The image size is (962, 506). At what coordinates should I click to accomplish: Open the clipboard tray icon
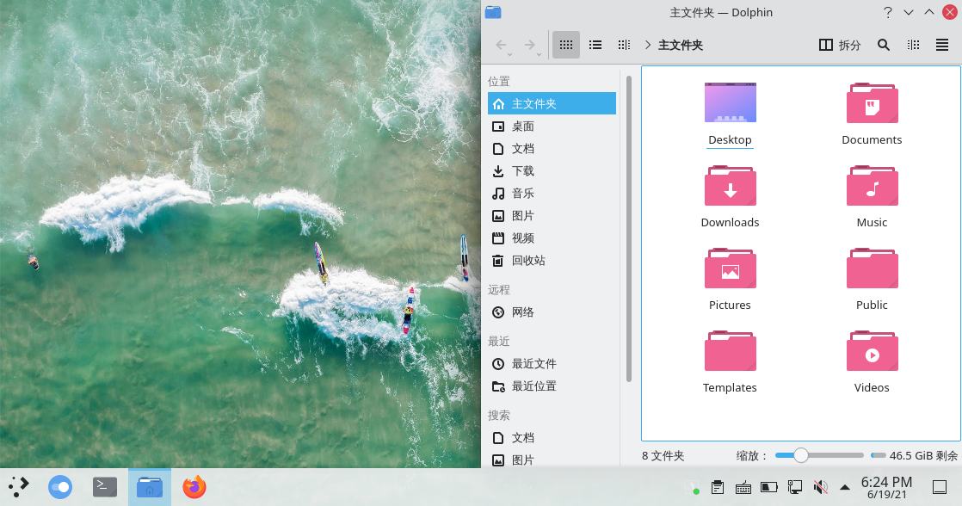click(718, 488)
